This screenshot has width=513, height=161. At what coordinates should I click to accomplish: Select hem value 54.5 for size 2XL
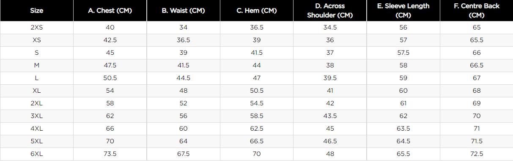pyautogui.click(x=257, y=103)
